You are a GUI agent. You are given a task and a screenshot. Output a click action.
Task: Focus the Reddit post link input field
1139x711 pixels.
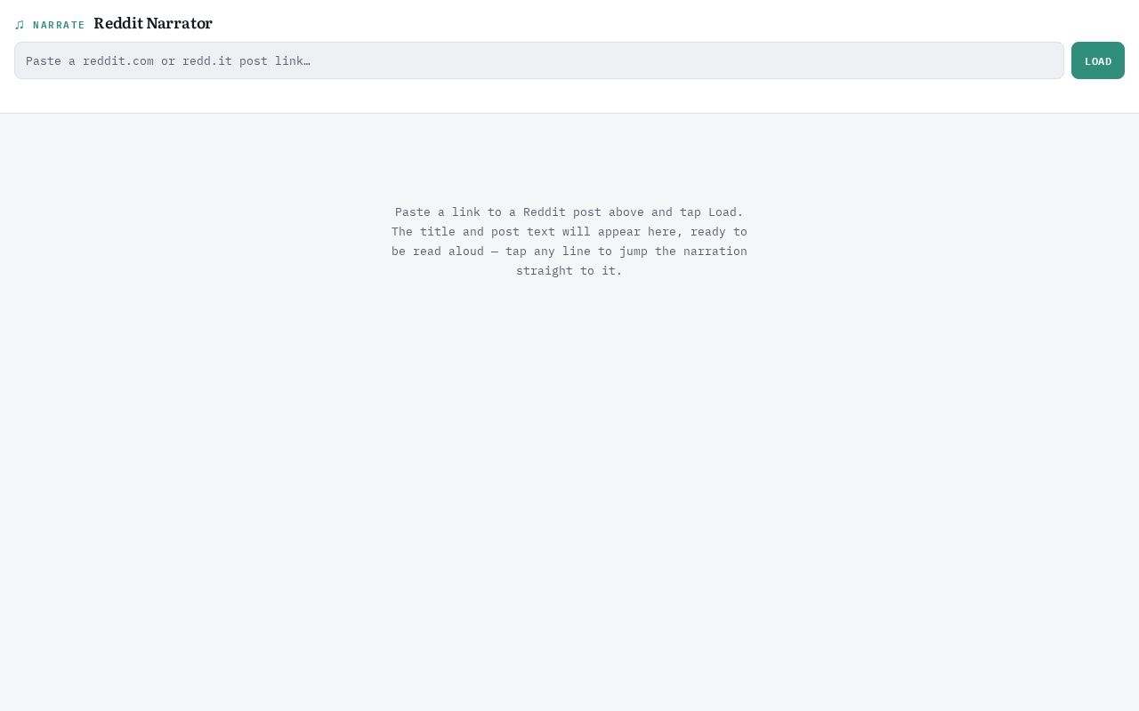pyautogui.click(x=539, y=60)
